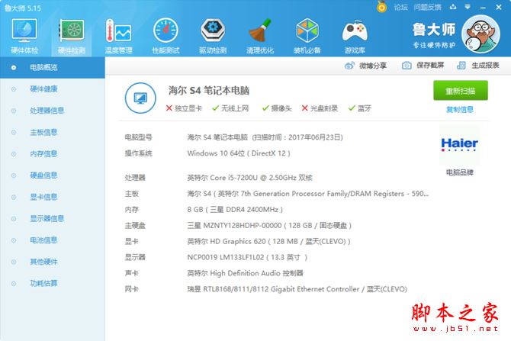
Task: Click 摄像头 status indicator
Action: (x=277, y=108)
